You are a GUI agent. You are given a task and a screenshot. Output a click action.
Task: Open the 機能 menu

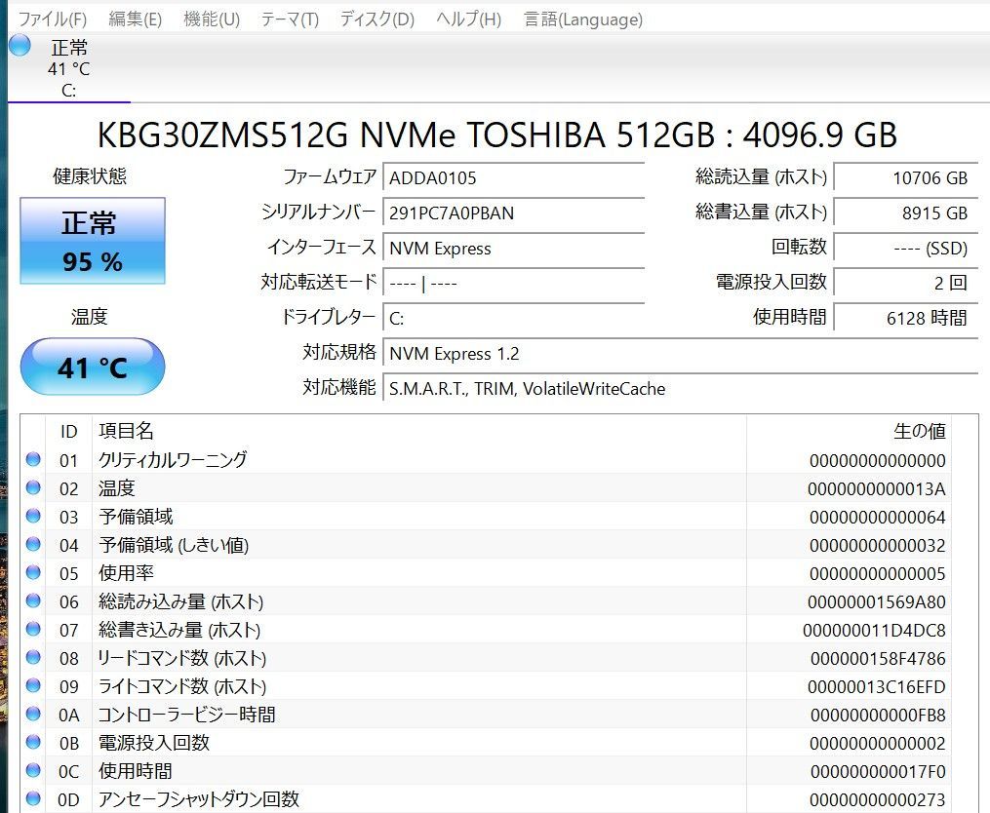point(210,19)
